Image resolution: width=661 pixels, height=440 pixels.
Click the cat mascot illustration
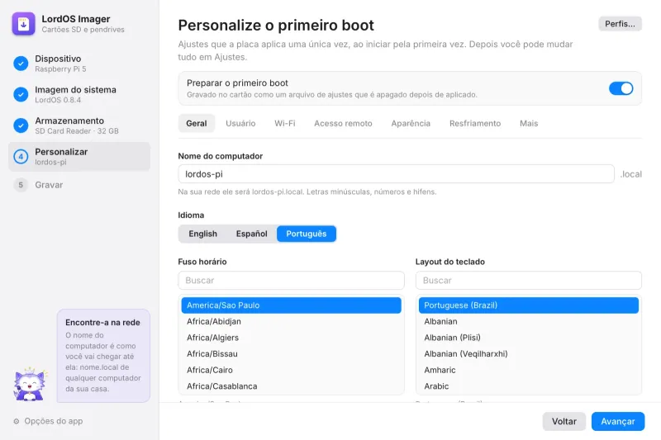[30, 384]
